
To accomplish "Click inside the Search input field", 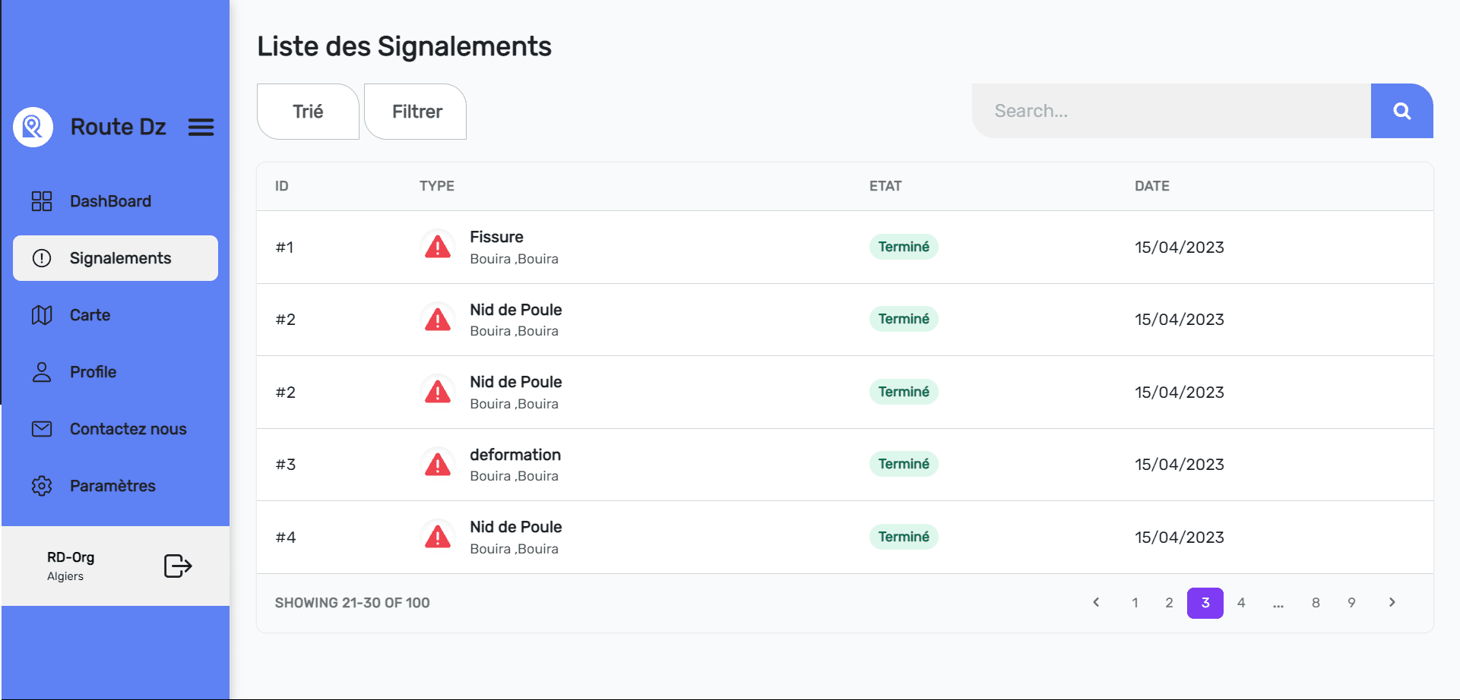I will pyautogui.click(x=1140, y=111).
